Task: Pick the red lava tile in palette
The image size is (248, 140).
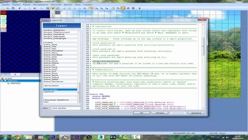Action: click(x=3, y=13)
